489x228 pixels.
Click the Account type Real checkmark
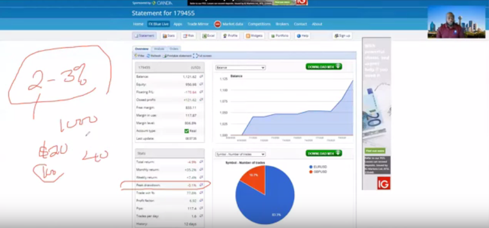pos(187,131)
